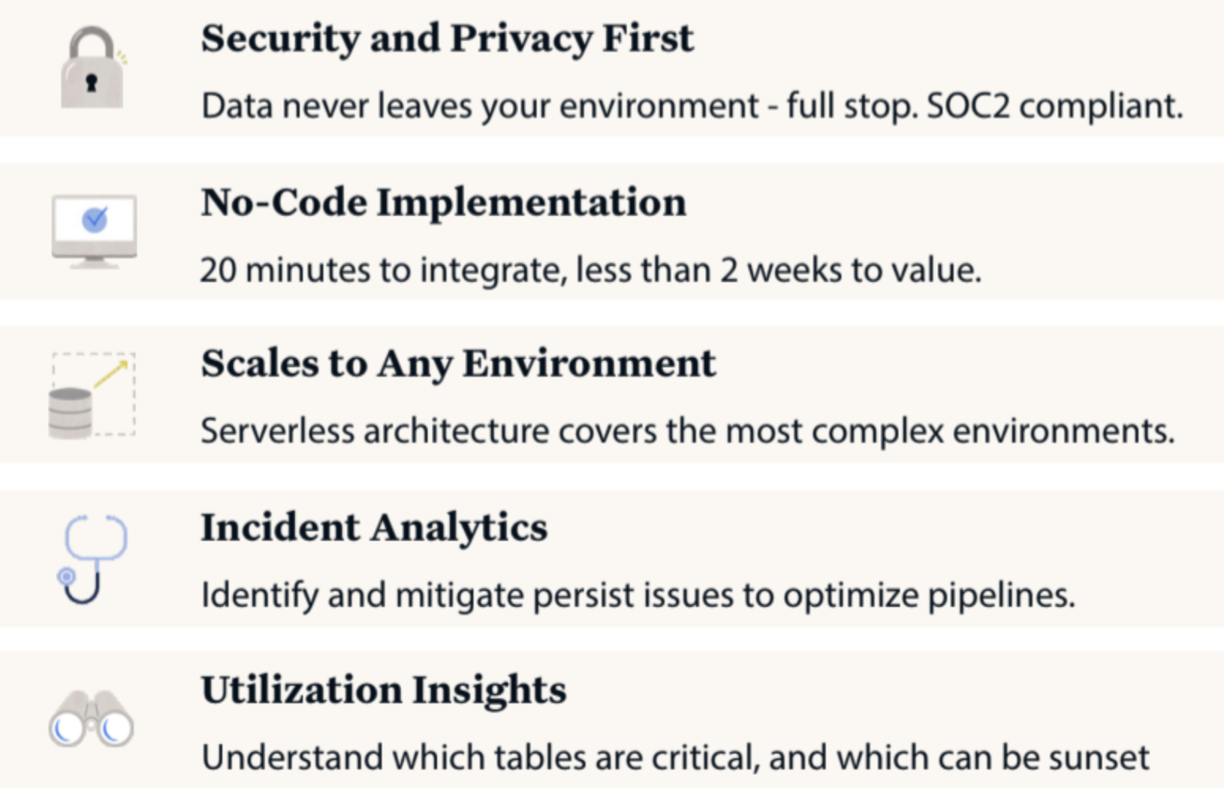Click the Serverless architecture description line
This screenshot has height=788, width=1224.
687,431
